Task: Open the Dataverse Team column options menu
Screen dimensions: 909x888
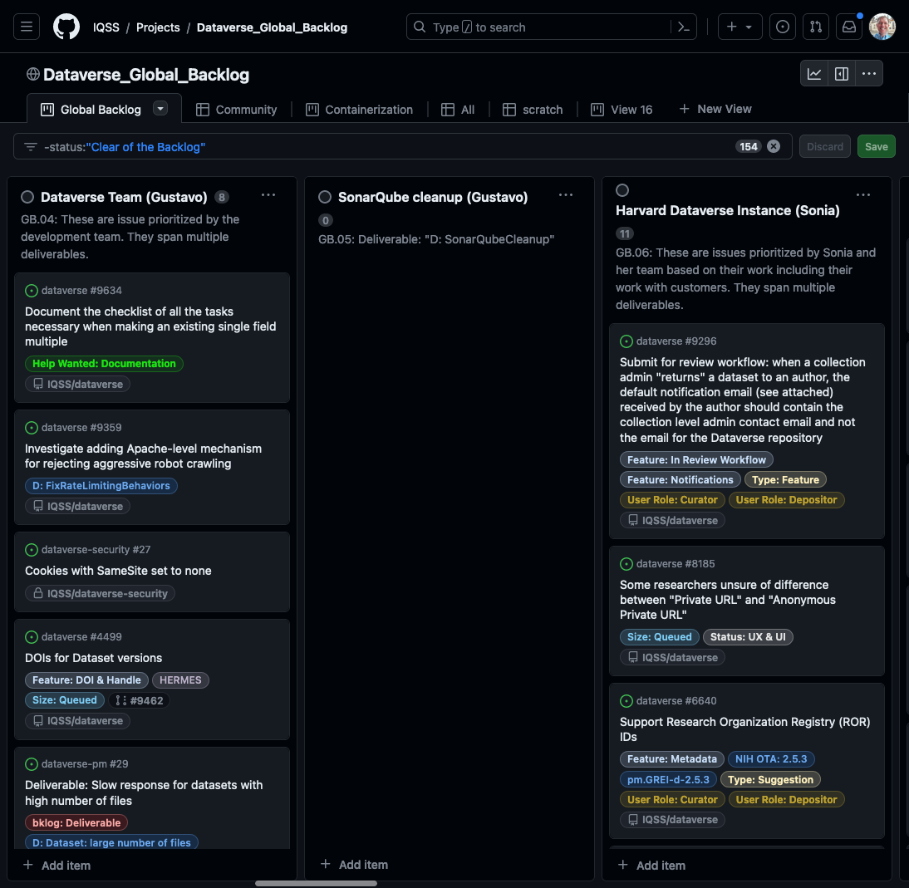Action: (268, 196)
